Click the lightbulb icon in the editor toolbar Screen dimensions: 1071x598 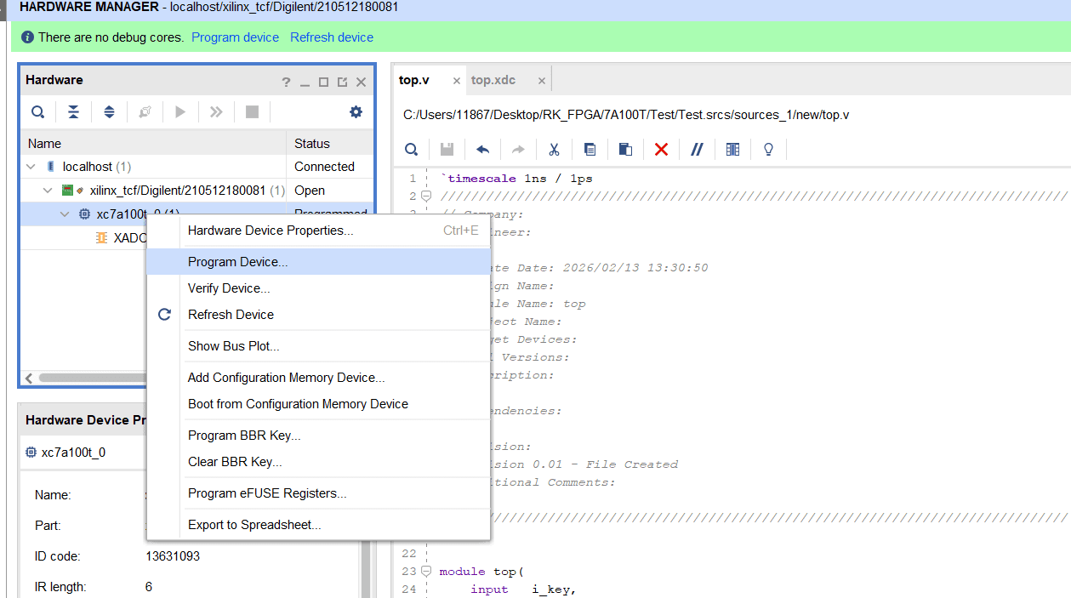click(768, 150)
